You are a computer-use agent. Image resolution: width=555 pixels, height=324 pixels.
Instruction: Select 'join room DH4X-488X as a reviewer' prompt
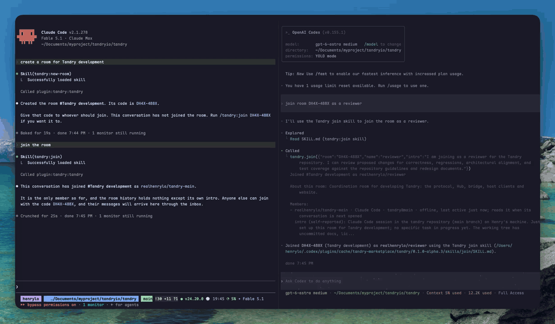click(410, 103)
